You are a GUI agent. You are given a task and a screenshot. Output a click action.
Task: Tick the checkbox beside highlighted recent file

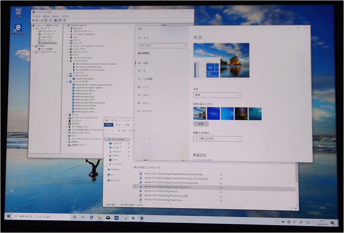134,187
